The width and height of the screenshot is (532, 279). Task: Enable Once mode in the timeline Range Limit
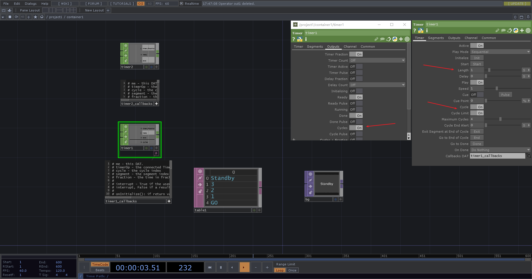click(x=292, y=270)
